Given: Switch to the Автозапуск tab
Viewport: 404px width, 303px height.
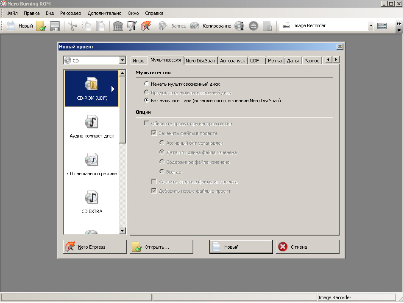Looking at the screenshot, I should (x=233, y=61).
